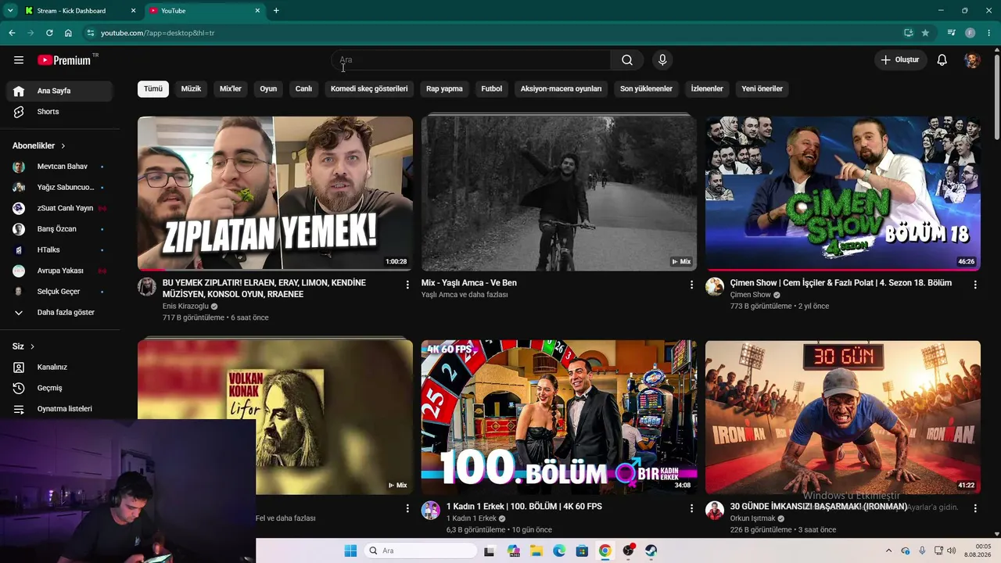This screenshot has width=1001, height=563.
Task: Open Barış Özcan subscription channel
Action: pyautogui.click(x=59, y=229)
